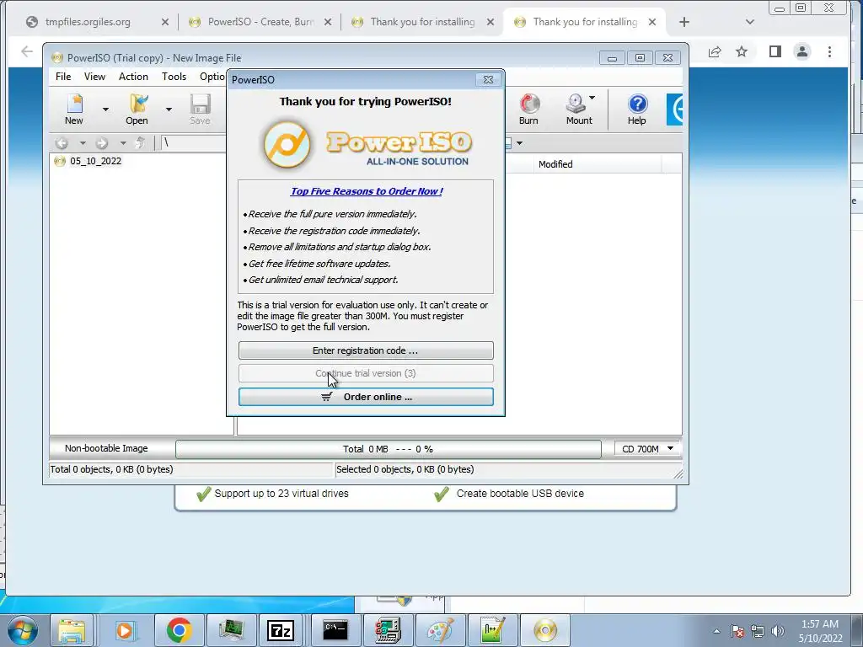Click the Mount drive toolbar icon
The image size is (863, 647).
coord(576,109)
